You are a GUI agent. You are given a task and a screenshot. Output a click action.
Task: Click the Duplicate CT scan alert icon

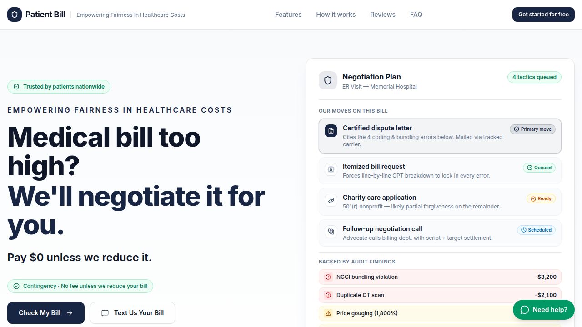click(328, 295)
